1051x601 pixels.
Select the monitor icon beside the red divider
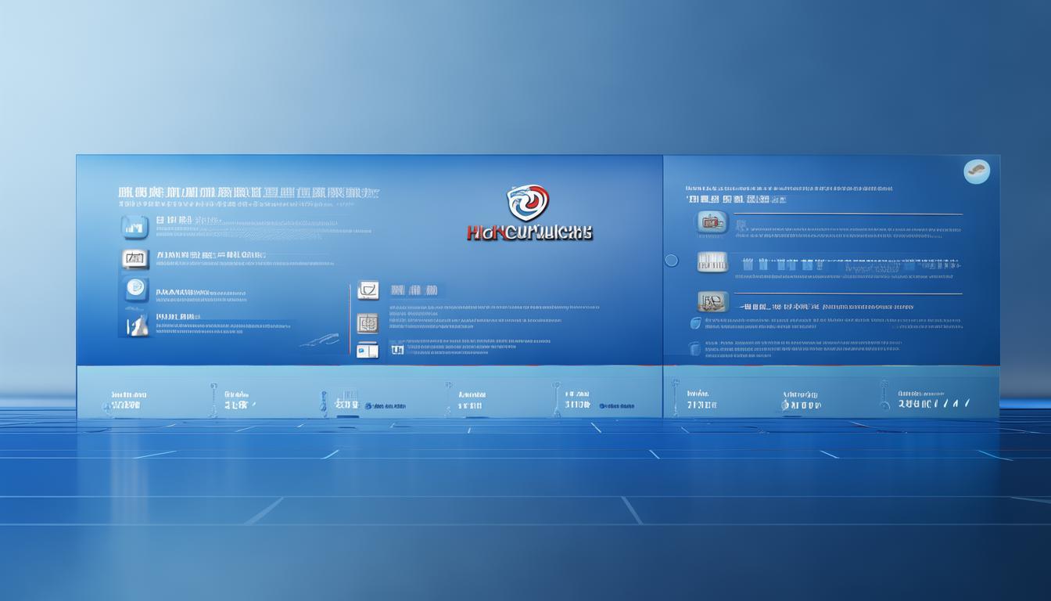368,291
